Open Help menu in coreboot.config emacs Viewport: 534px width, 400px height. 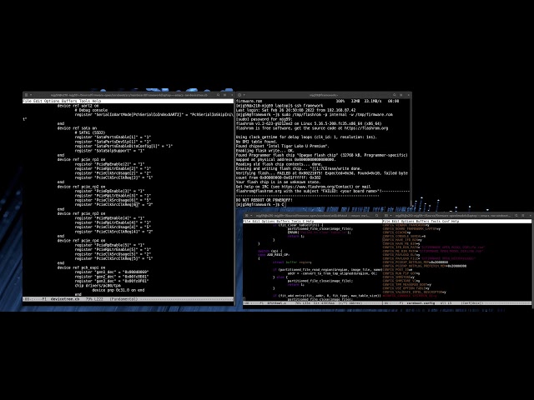click(x=455, y=221)
